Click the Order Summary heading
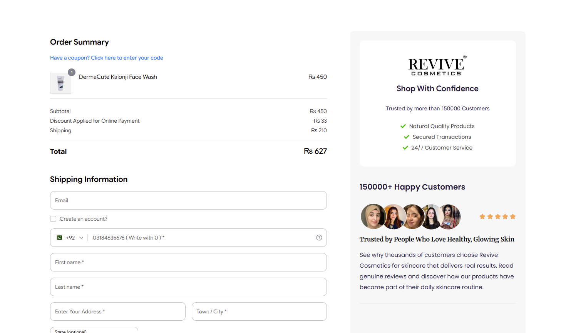Screen dimensions: 561x333 [x=79, y=42]
